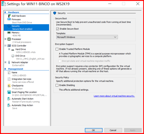Expand the Network Adapter node
144x134 pixels.
click(x=5, y=62)
